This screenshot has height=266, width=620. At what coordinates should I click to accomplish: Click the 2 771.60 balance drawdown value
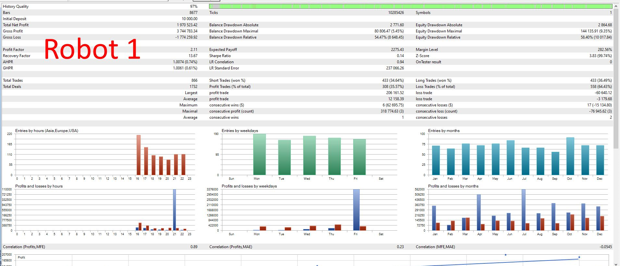(397, 25)
